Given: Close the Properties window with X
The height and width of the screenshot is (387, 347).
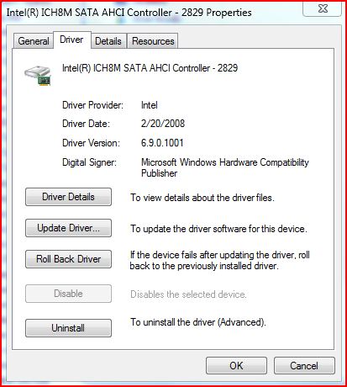Looking at the screenshot, I should [x=323, y=8].
